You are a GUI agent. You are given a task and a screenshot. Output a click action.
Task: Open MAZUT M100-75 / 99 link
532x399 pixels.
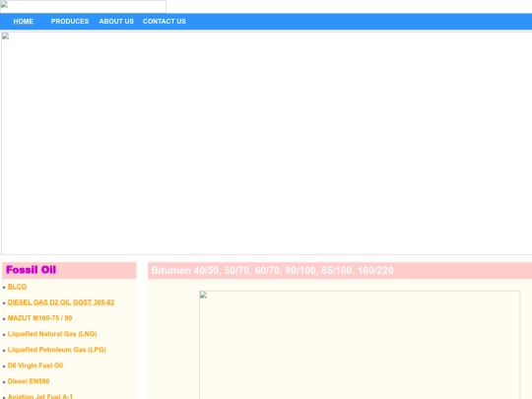[39, 318]
